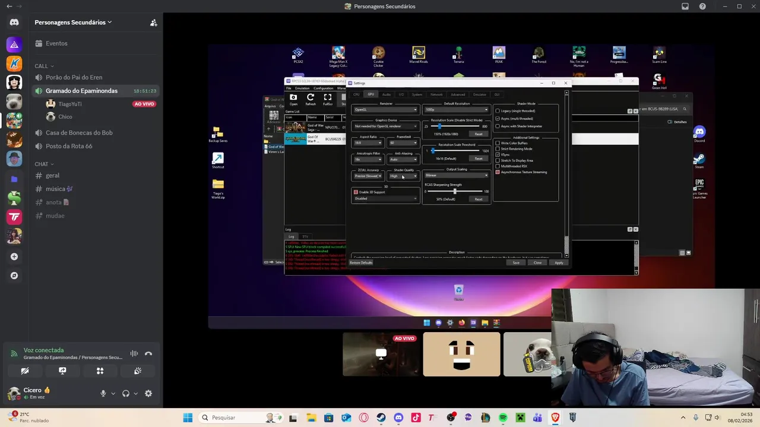The height and width of the screenshot is (427, 760).
Task: Open Shader Quality High dropdown
Action: pyautogui.click(x=403, y=176)
